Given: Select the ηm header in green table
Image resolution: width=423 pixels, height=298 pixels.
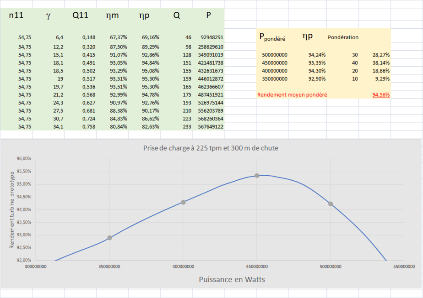Looking at the screenshot, I should (112, 16).
